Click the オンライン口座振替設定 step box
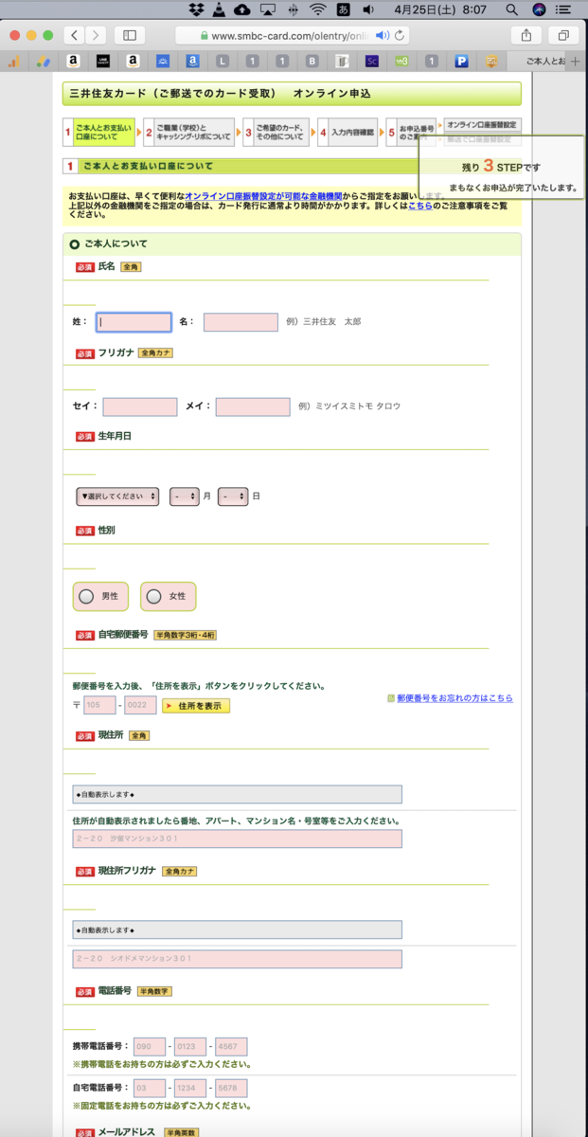The width and height of the screenshot is (588, 1137). [x=483, y=125]
